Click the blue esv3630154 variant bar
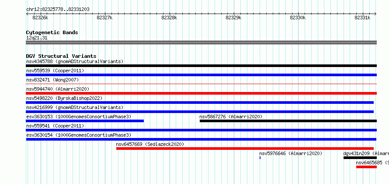This screenshot has width=389, height=184. click(201, 139)
